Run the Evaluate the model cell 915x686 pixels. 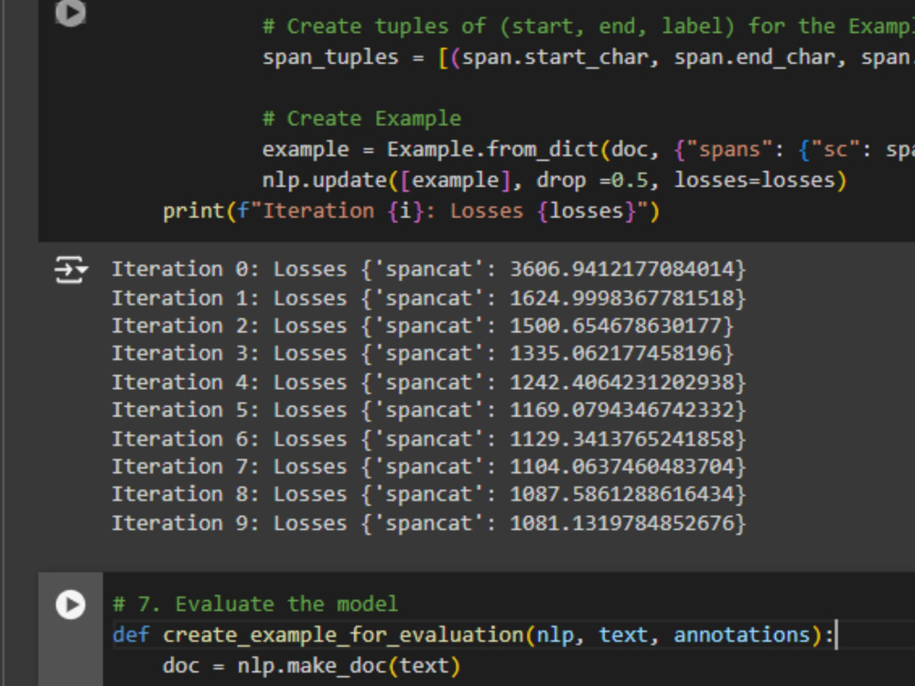click(70, 605)
